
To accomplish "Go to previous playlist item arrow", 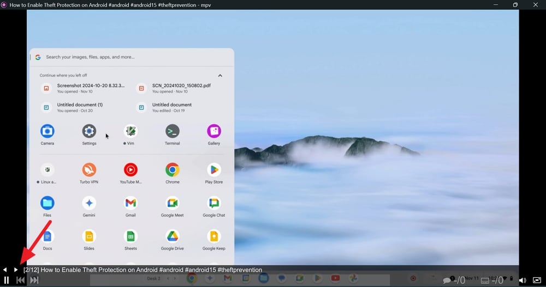I will (x=5, y=270).
